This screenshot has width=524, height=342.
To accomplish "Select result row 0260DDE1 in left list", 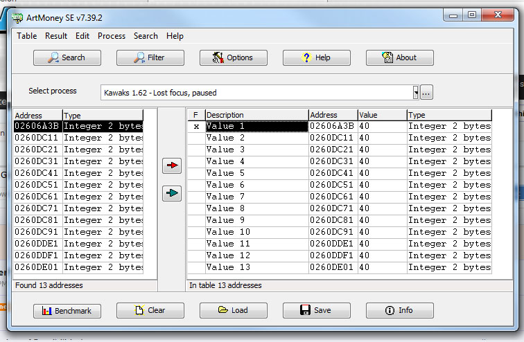I will (78, 244).
